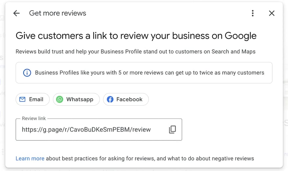
Task: Select the g.page review URL field
Action: tap(99, 130)
